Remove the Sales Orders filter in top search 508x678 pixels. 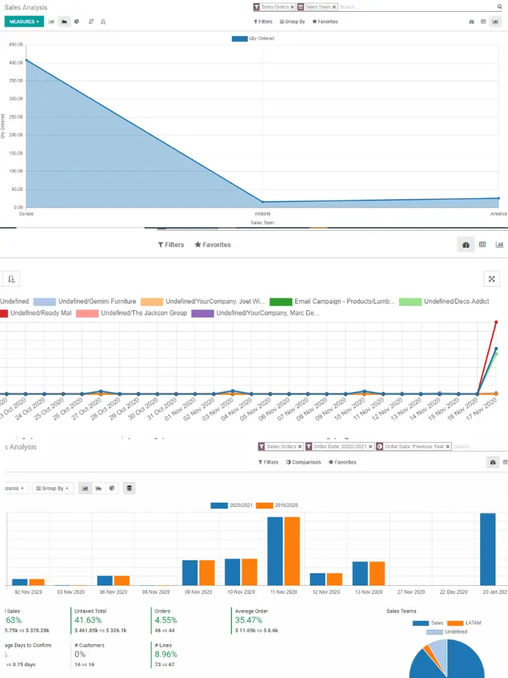[292, 7]
